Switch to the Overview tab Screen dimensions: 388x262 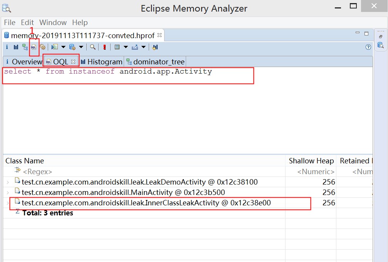pos(24,62)
